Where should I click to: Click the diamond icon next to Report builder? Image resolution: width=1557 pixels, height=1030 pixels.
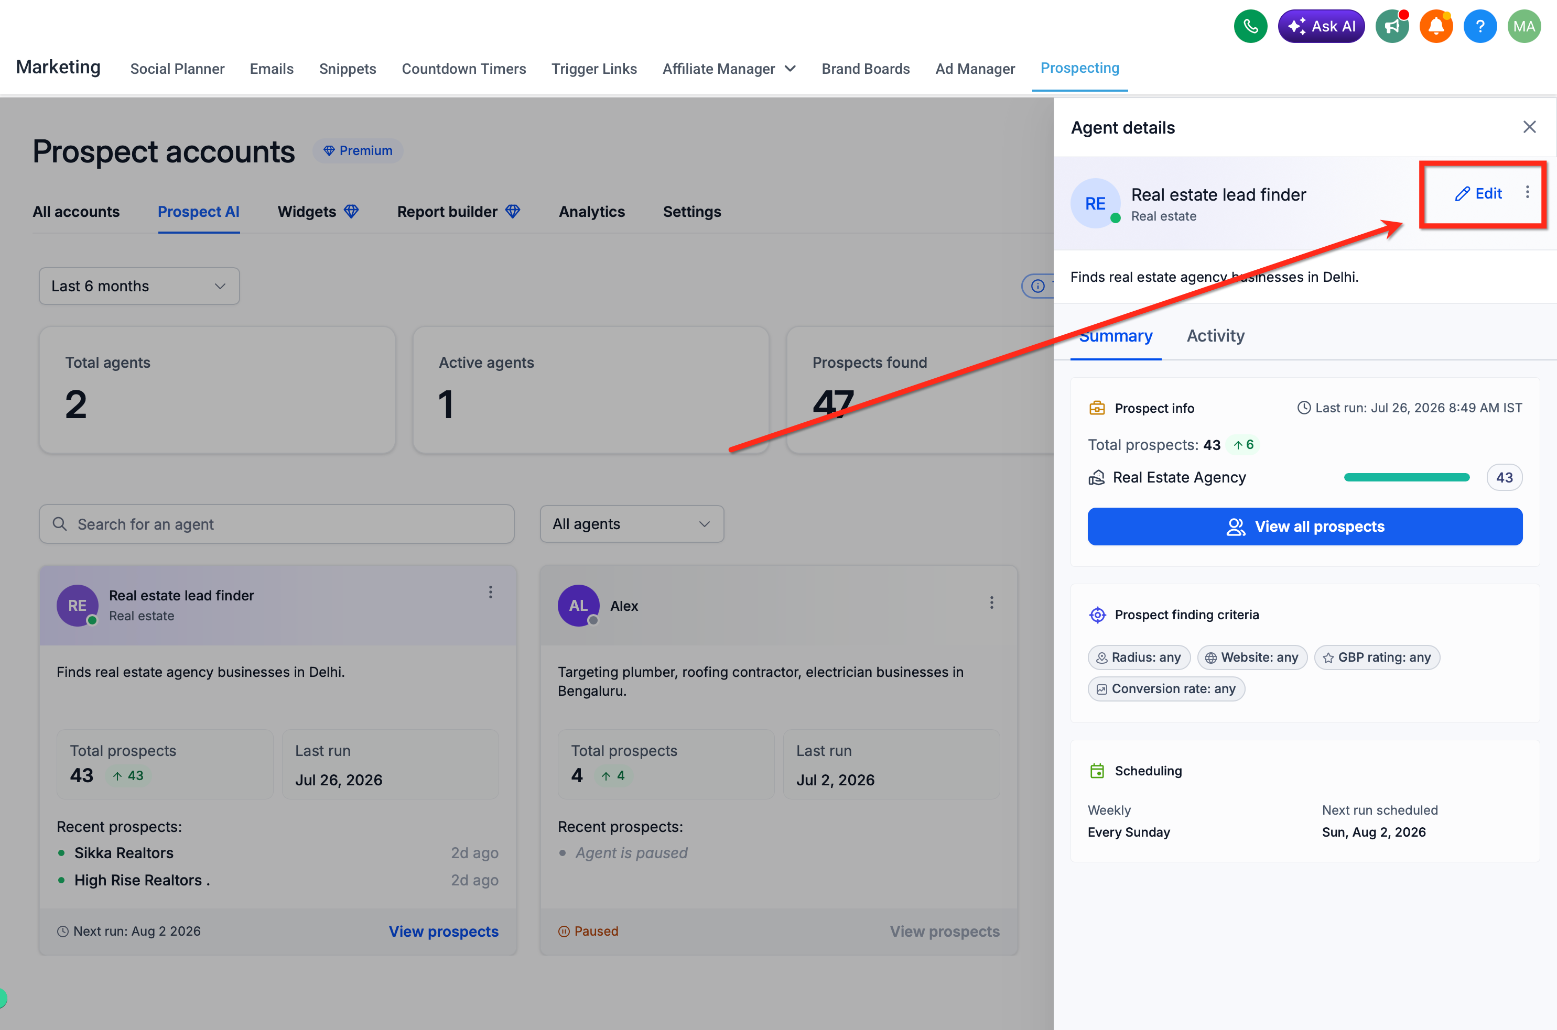pos(513,212)
